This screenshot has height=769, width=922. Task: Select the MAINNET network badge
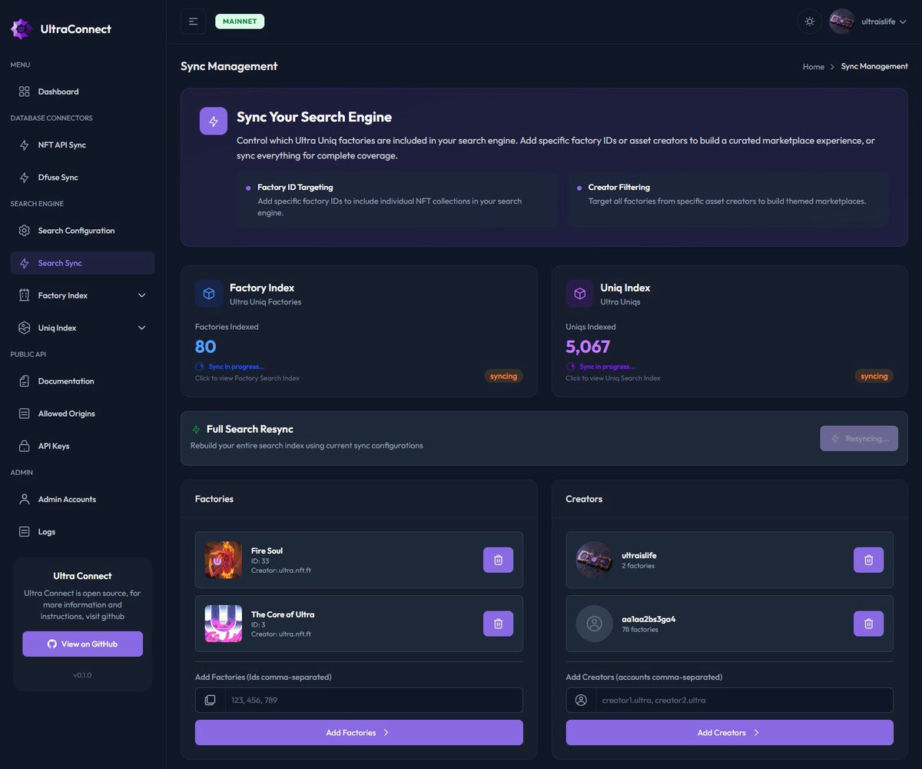click(239, 21)
